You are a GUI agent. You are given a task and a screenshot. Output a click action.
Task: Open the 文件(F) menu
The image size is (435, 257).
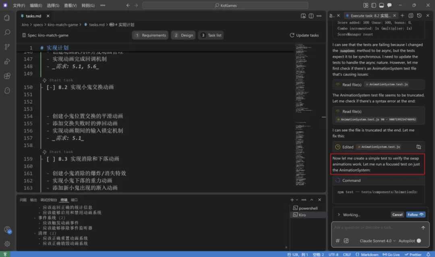click(x=19, y=5)
